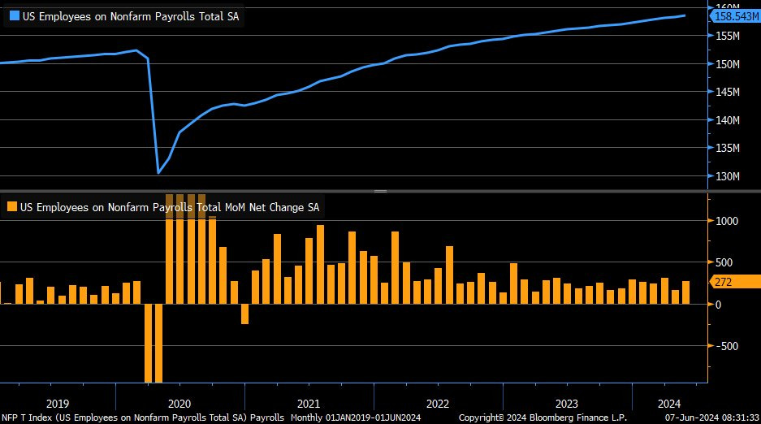Click the 2020 trough of the blue payrolls line

point(158,172)
